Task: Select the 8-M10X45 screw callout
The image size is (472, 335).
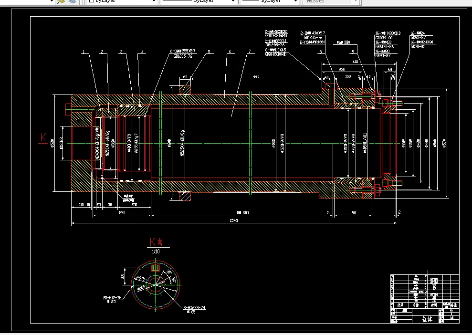Action: [x=275, y=50]
